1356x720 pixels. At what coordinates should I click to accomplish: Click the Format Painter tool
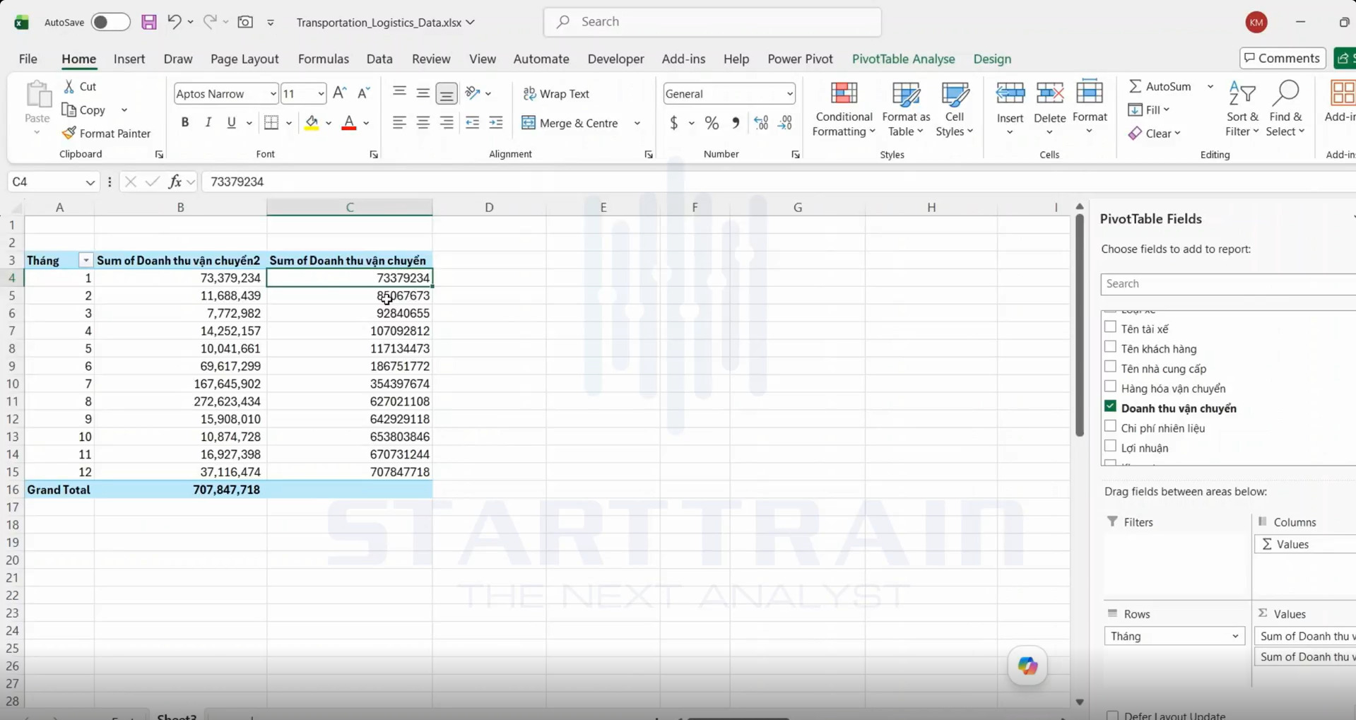[106, 134]
